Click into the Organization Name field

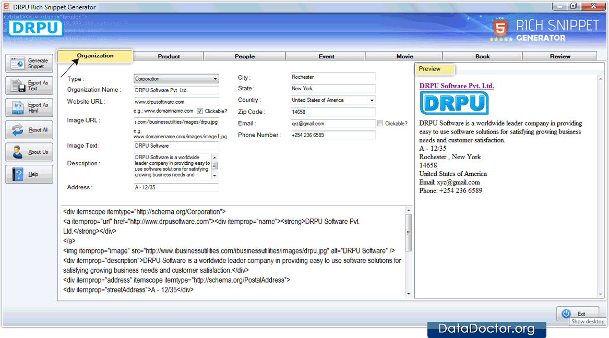[176, 90]
